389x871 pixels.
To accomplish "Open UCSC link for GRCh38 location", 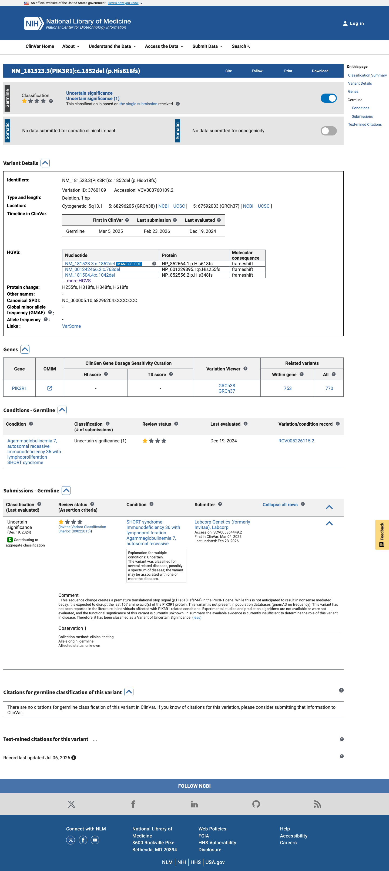I will [x=179, y=206].
